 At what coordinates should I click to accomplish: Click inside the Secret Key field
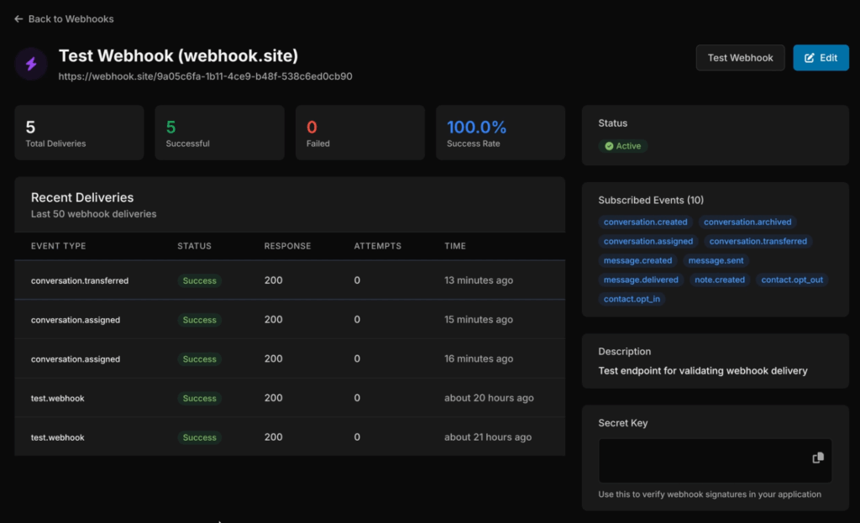(x=701, y=460)
